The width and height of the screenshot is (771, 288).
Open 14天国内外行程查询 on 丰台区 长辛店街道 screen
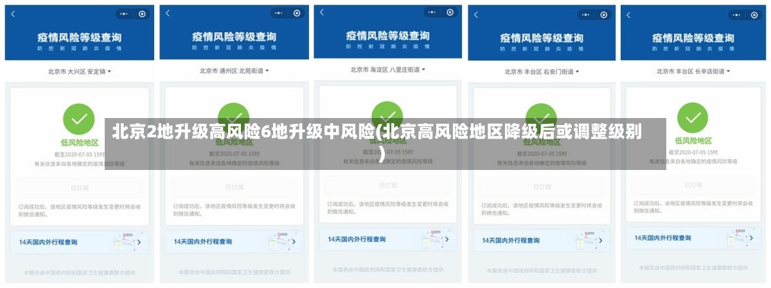coord(694,238)
